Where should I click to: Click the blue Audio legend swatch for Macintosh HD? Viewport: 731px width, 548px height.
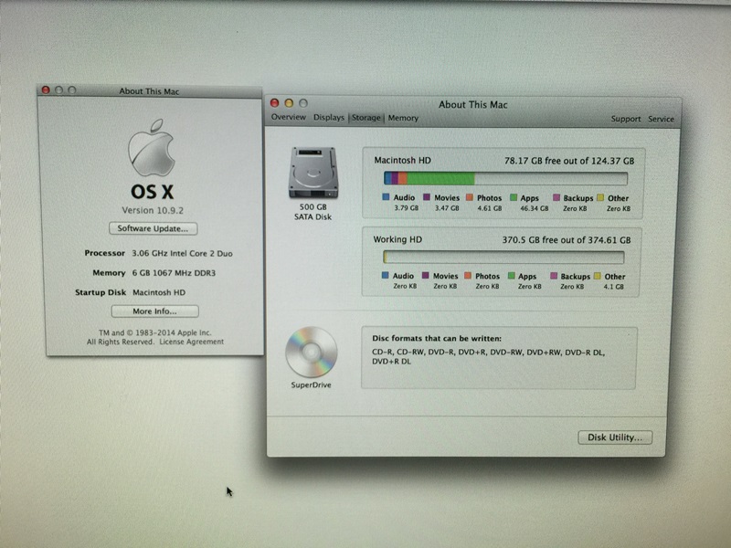(x=387, y=197)
